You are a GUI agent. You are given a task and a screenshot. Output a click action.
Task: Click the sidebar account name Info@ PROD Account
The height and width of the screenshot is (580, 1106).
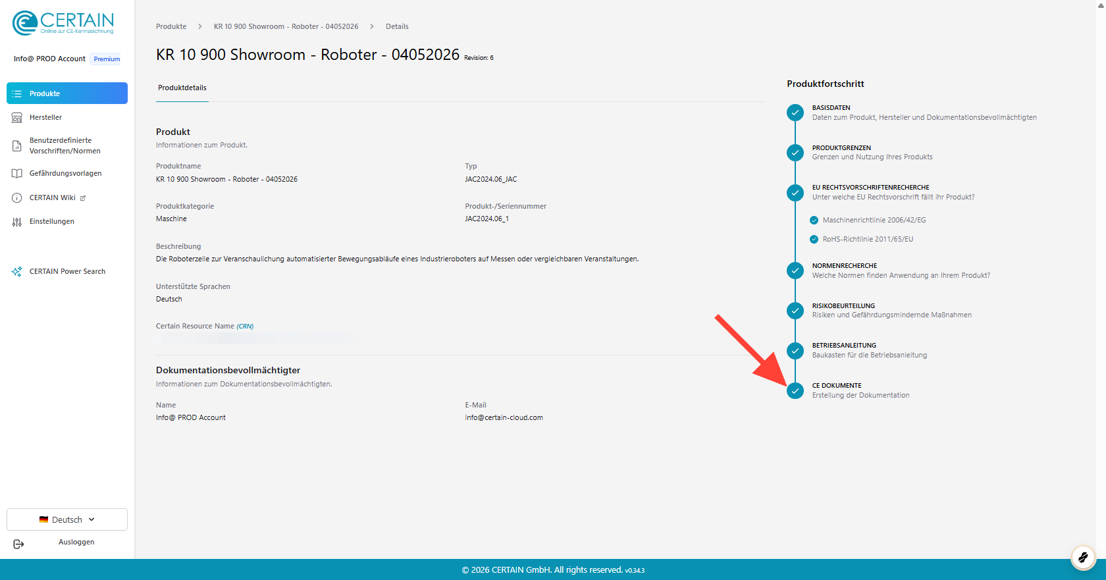click(x=49, y=59)
